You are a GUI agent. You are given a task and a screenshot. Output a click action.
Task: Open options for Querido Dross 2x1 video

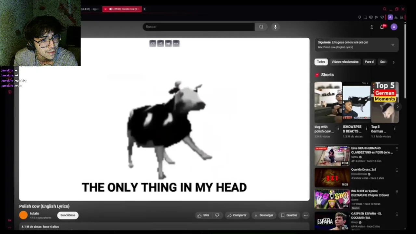tap(396, 170)
